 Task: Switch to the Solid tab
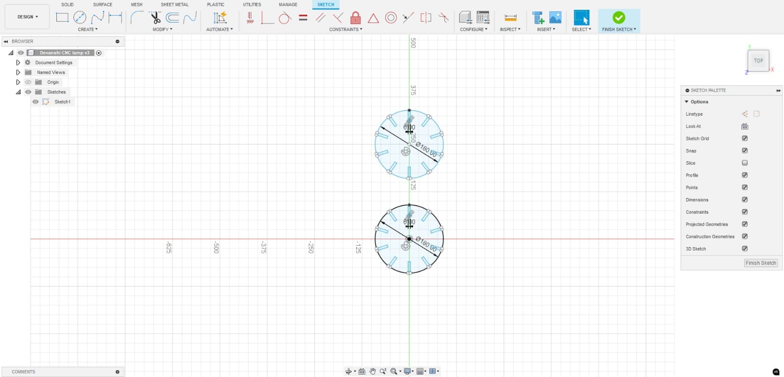click(x=67, y=4)
